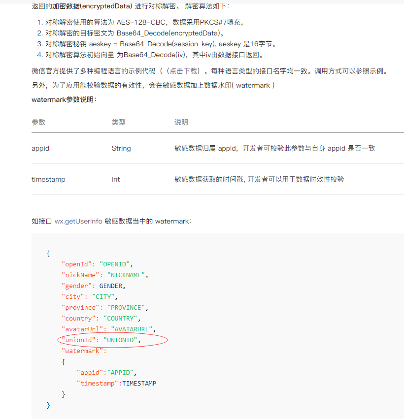
Task: Click the 'String' type cell
Action: pos(121,148)
